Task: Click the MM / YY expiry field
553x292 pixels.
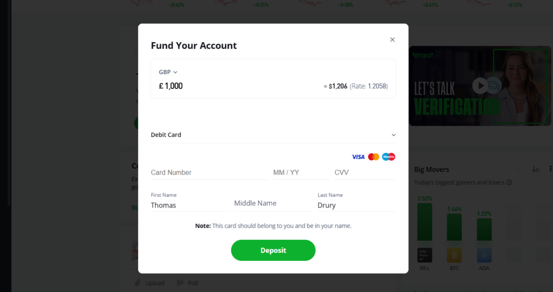Action: click(300, 172)
